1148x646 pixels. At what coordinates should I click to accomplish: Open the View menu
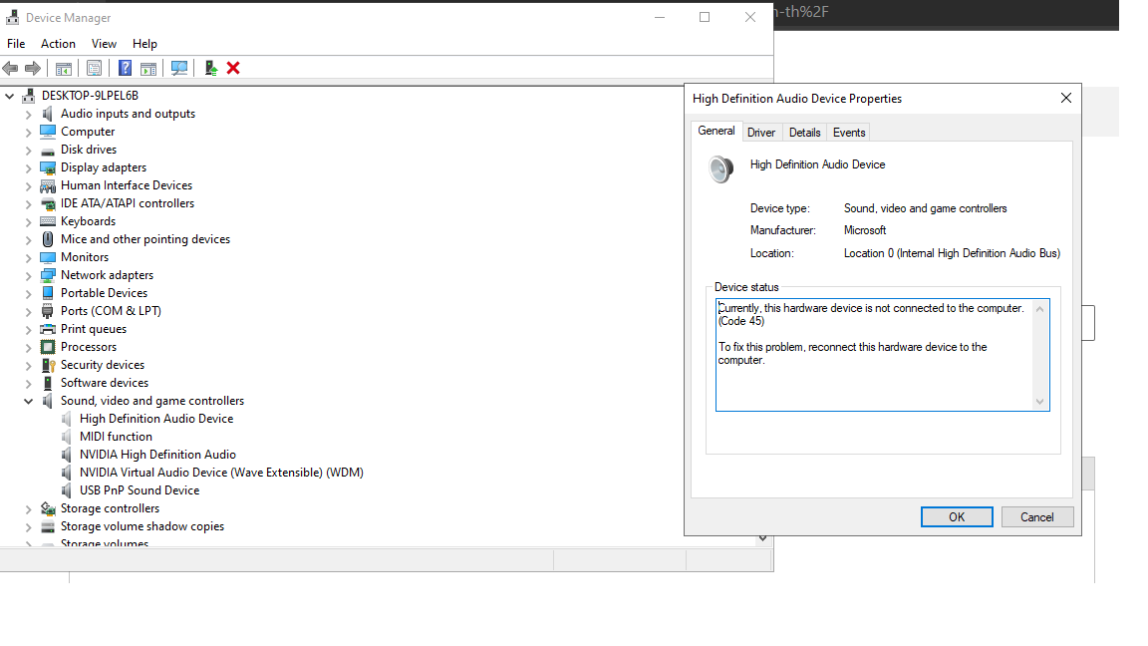pos(104,44)
